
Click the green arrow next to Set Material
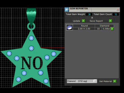pyautogui.click(x=115, y=81)
